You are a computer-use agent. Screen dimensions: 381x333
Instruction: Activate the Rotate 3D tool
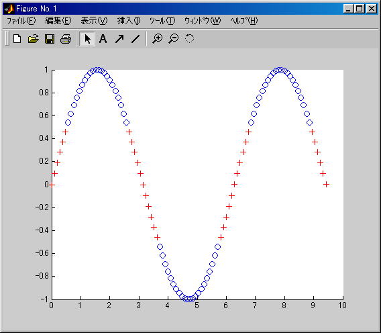click(189, 39)
